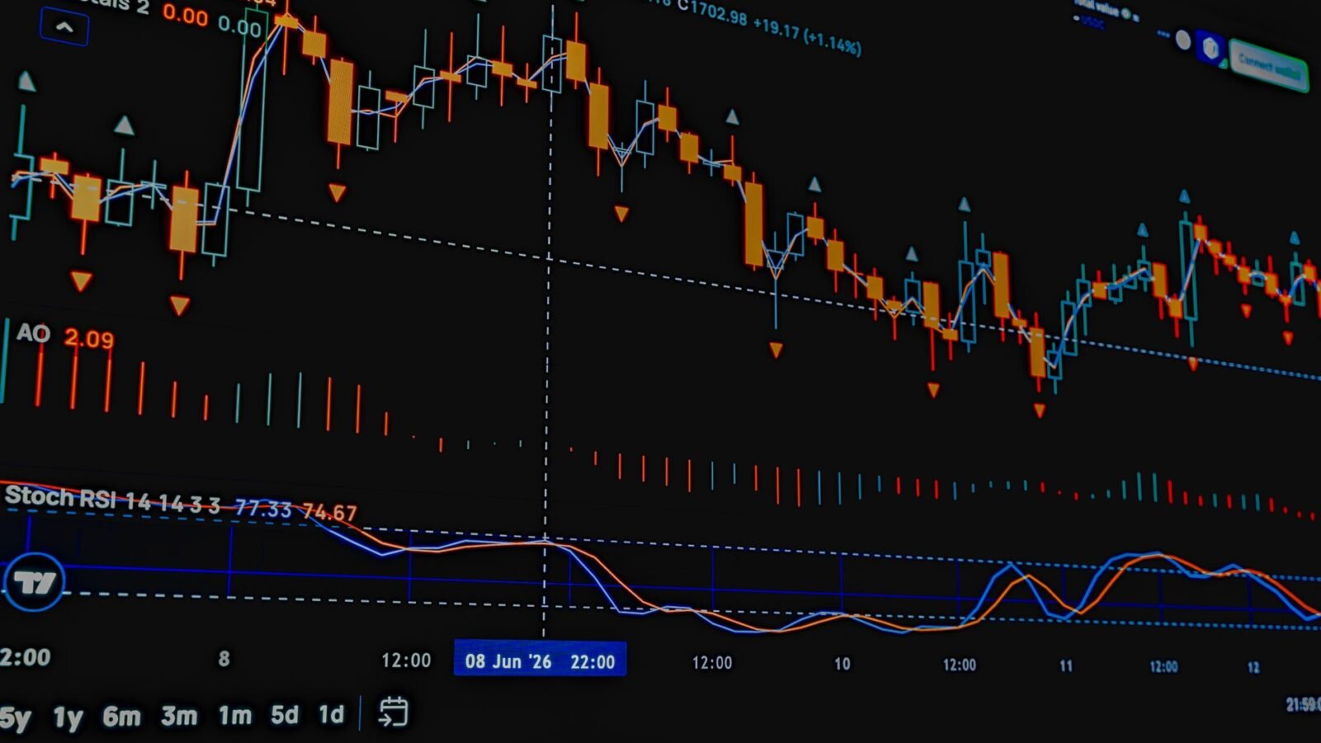The image size is (1321, 743).
Task: Select the 1d time range
Action: [331, 713]
